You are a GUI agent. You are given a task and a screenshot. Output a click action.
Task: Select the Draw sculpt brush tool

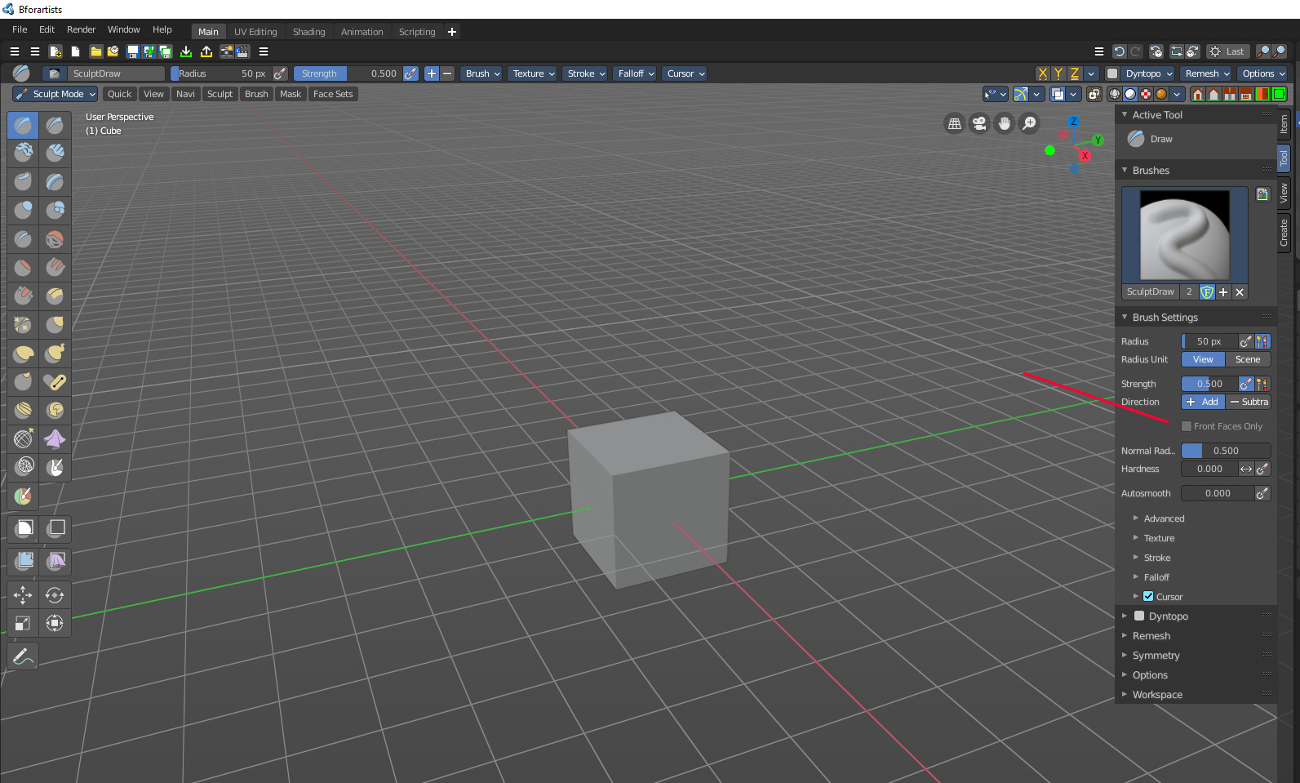tap(23, 125)
